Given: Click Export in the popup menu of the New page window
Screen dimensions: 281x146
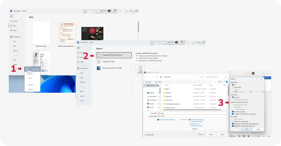Looking at the screenshot, I should click(x=33, y=69).
